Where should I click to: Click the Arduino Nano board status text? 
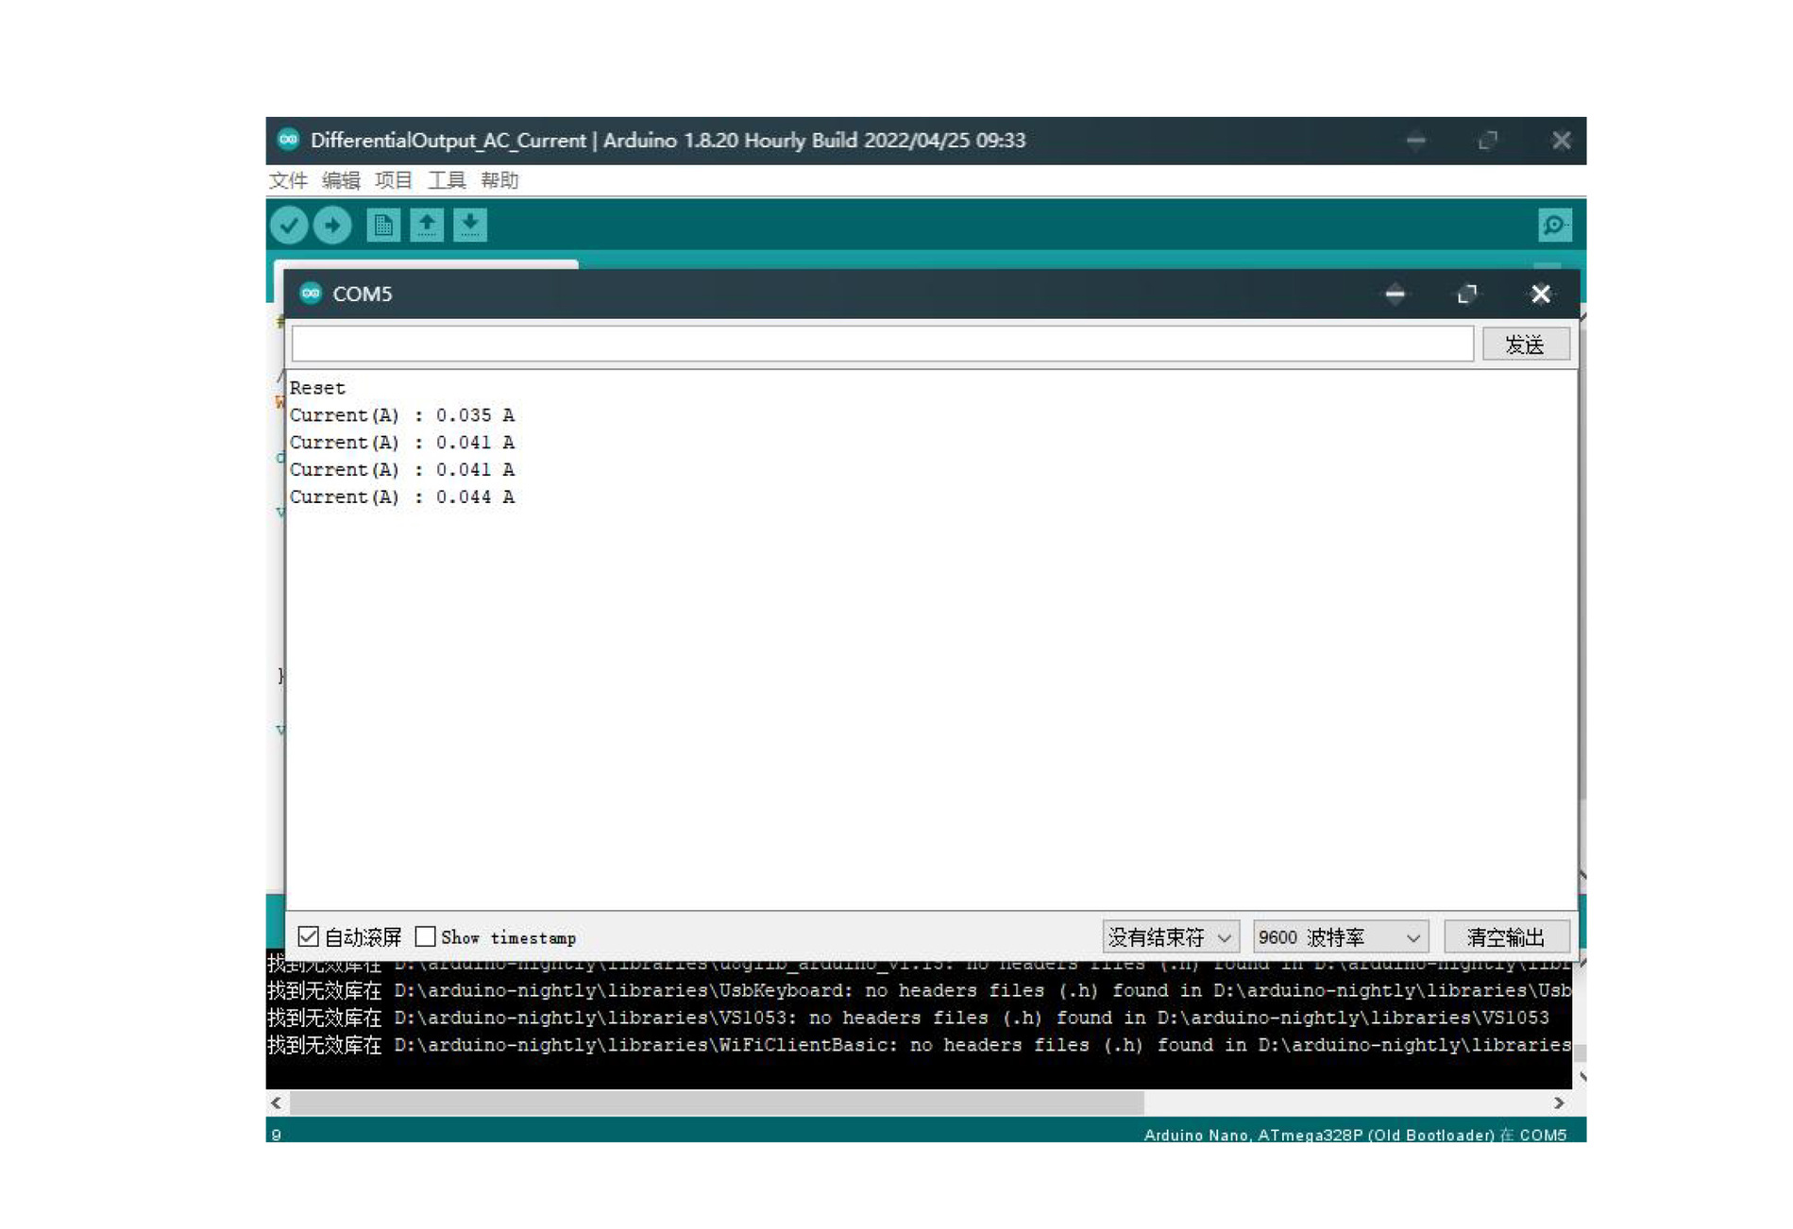point(1355,1134)
